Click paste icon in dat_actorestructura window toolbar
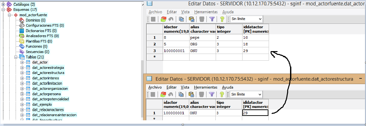366x126 pixels. (192, 94)
